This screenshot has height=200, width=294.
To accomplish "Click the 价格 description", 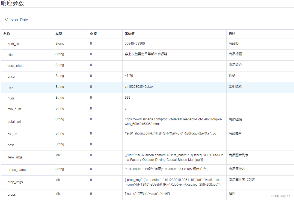I will point(232,76).
